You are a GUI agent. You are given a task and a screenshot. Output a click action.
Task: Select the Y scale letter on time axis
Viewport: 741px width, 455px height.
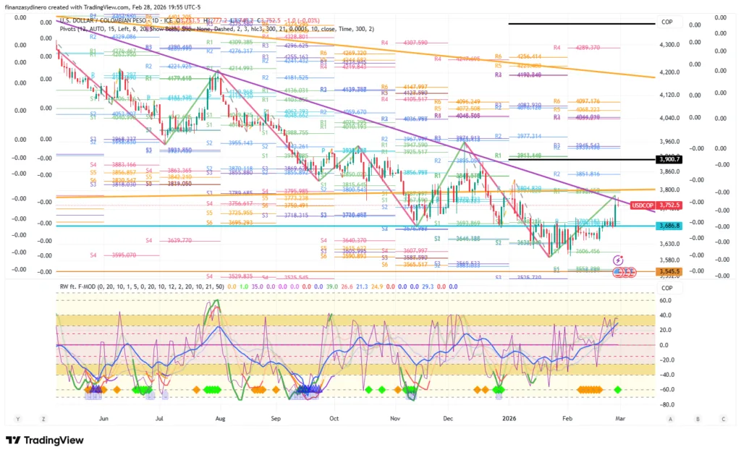click(x=17, y=419)
